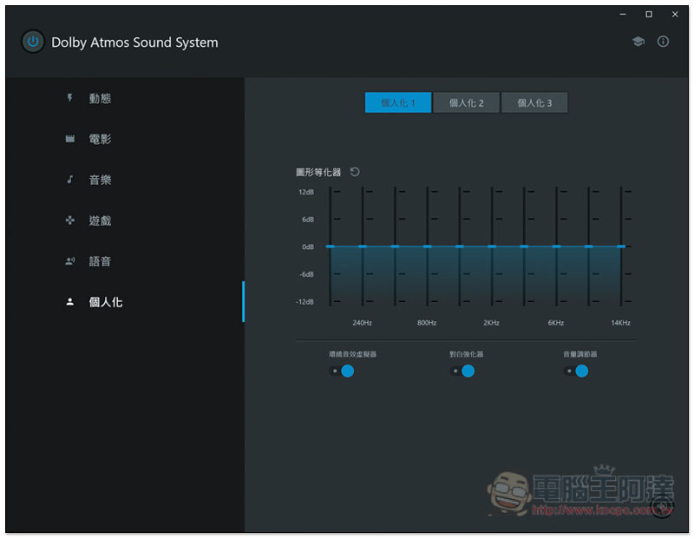This screenshot has width=694, height=539.
Task: Click the 6dB scale label
Action: point(308,220)
